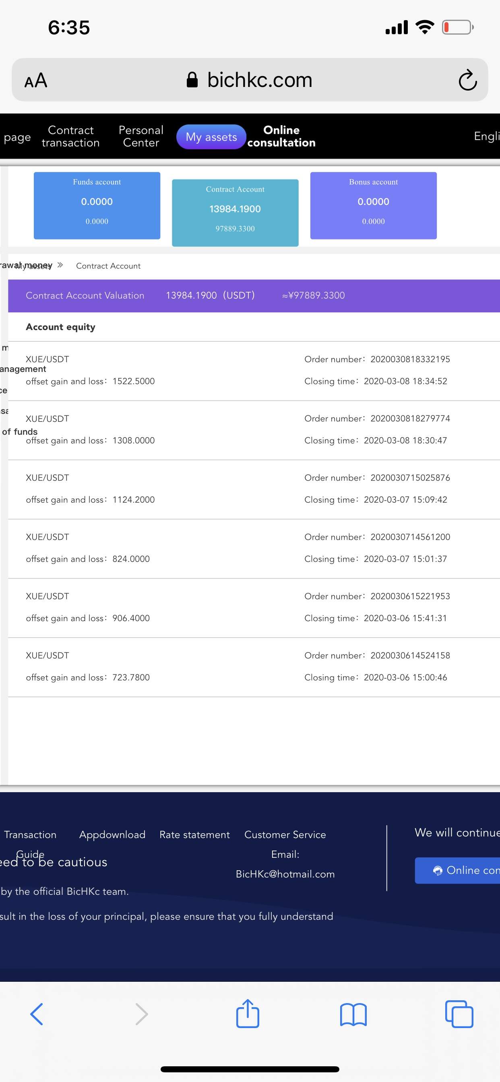Viewport: 500px width, 1082px height.
Task: Expand the English language selector
Action: point(487,136)
